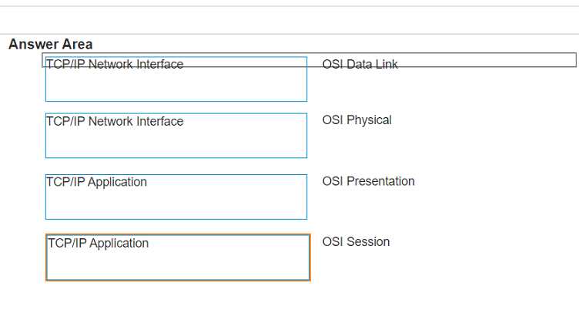This screenshot has width=579, height=333.
Task: Click empty space in box next to OSI Data Link
Action: (x=176, y=87)
